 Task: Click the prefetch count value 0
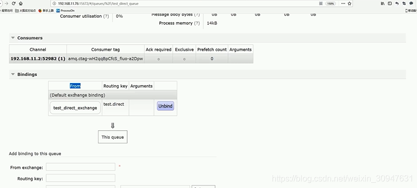click(212, 59)
